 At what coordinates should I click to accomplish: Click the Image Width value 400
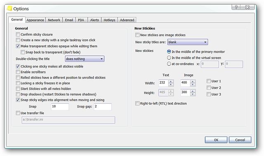pyautogui.click(x=185, y=83)
